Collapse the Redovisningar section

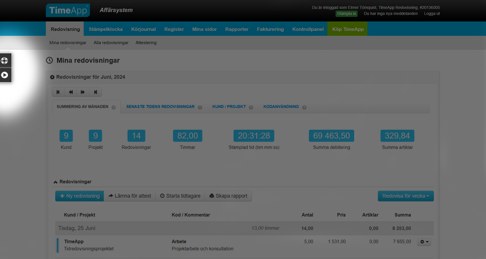[x=56, y=182]
